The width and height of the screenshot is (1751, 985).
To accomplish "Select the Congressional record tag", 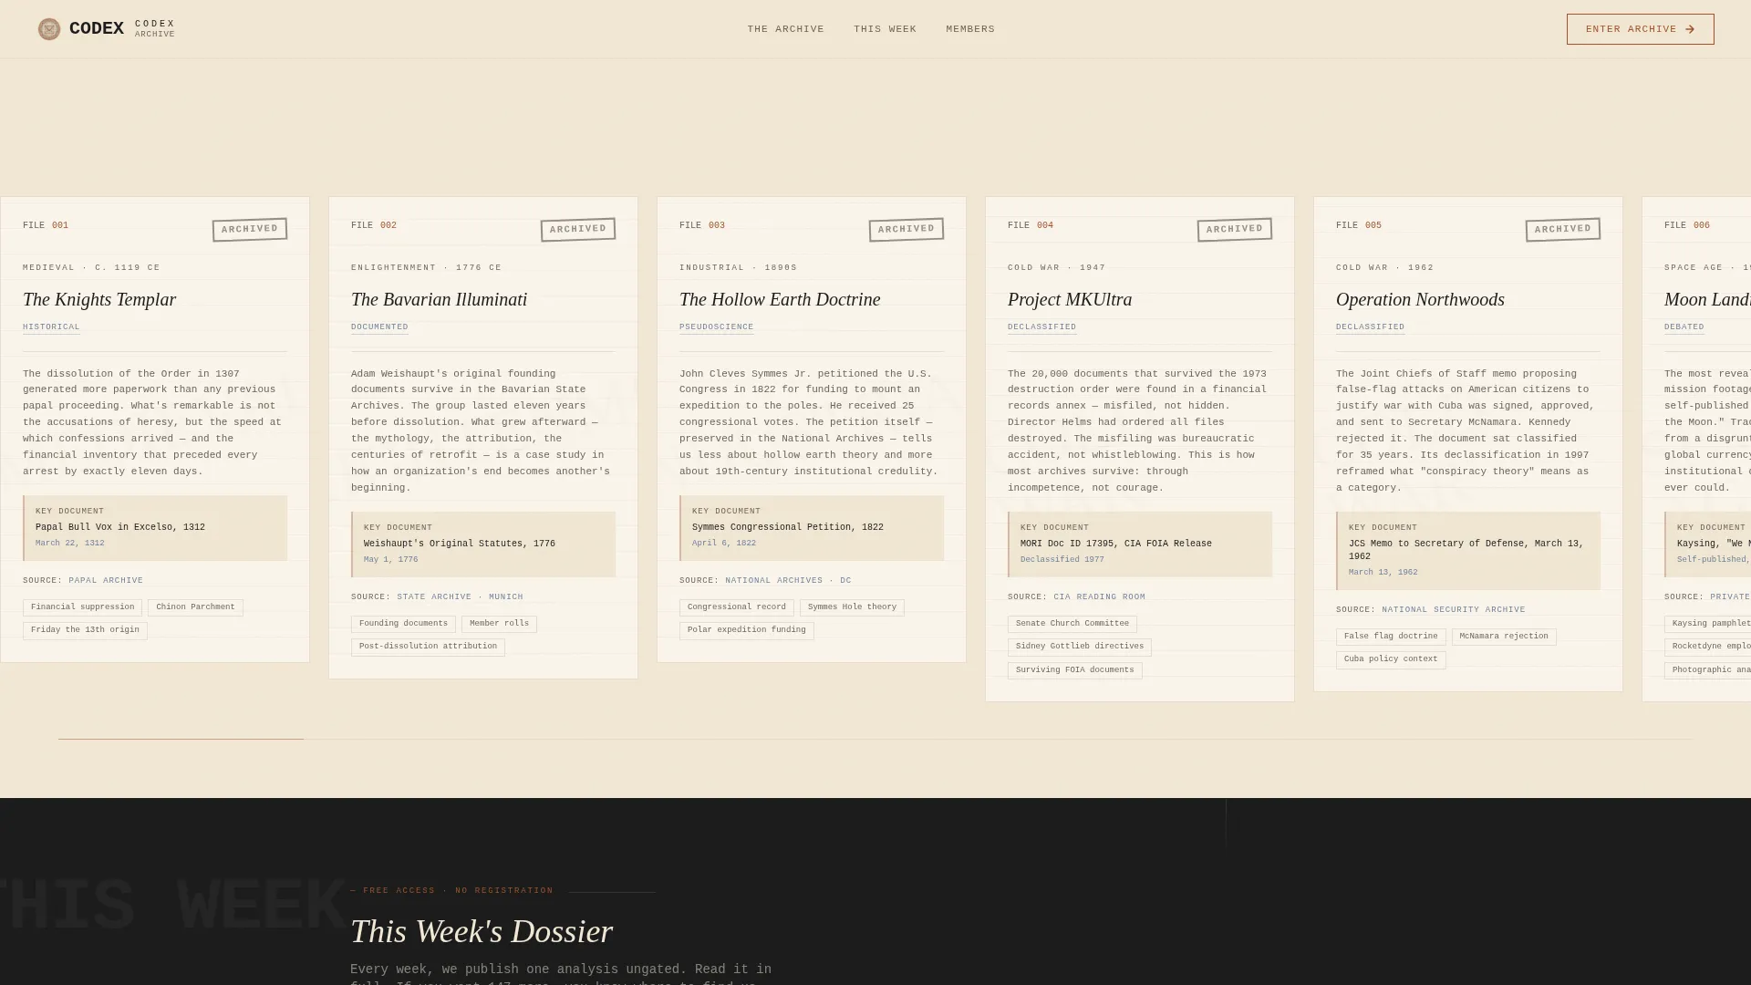I will pyautogui.click(x=736, y=607).
